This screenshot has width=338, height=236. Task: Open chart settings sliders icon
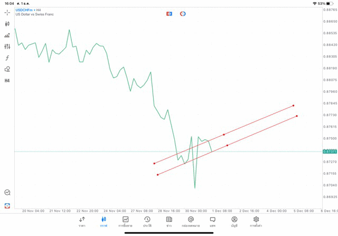point(7,46)
